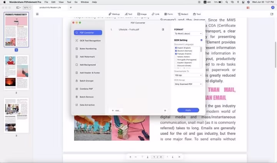The width and height of the screenshot is (277, 163).
Task: Uncheck Deutsch (German) checkbox
Action: click(x=176, y=51)
